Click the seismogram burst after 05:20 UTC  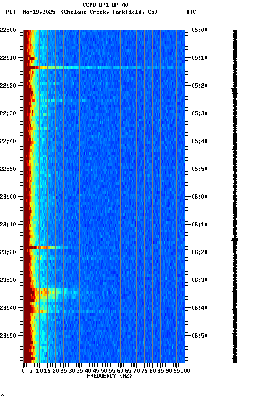click(234, 91)
